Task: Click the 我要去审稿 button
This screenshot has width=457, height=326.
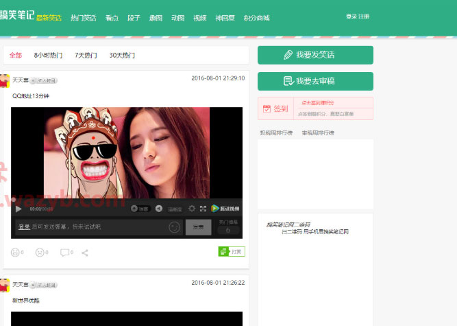Action: tap(315, 81)
